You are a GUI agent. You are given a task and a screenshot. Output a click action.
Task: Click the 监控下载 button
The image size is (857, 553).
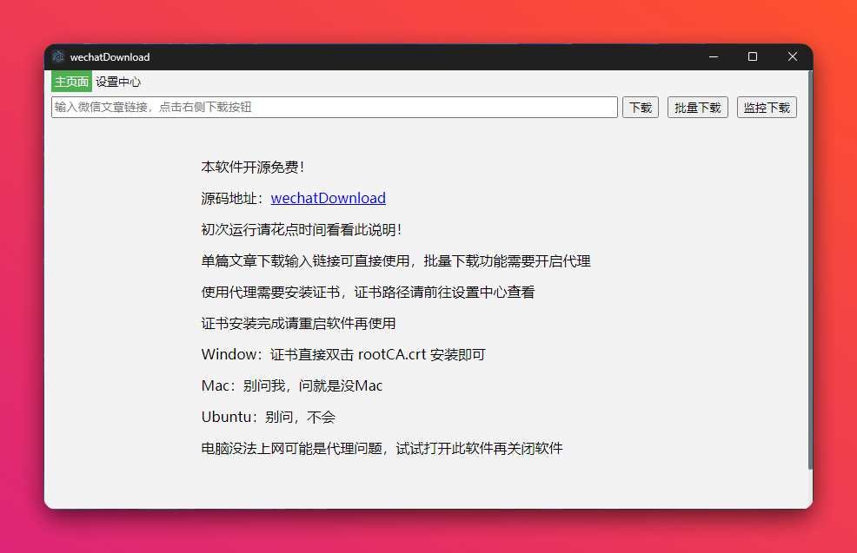click(767, 108)
